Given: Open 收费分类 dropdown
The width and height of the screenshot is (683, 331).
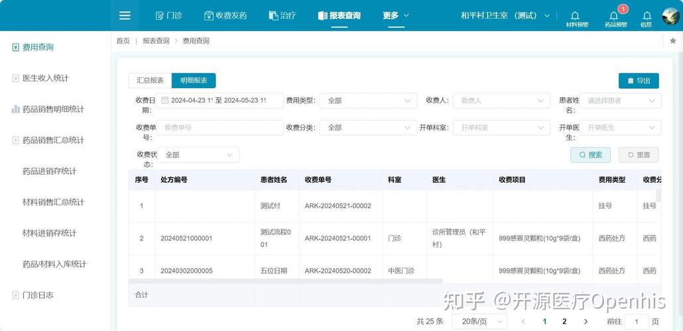Looking at the screenshot, I should tap(368, 128).
